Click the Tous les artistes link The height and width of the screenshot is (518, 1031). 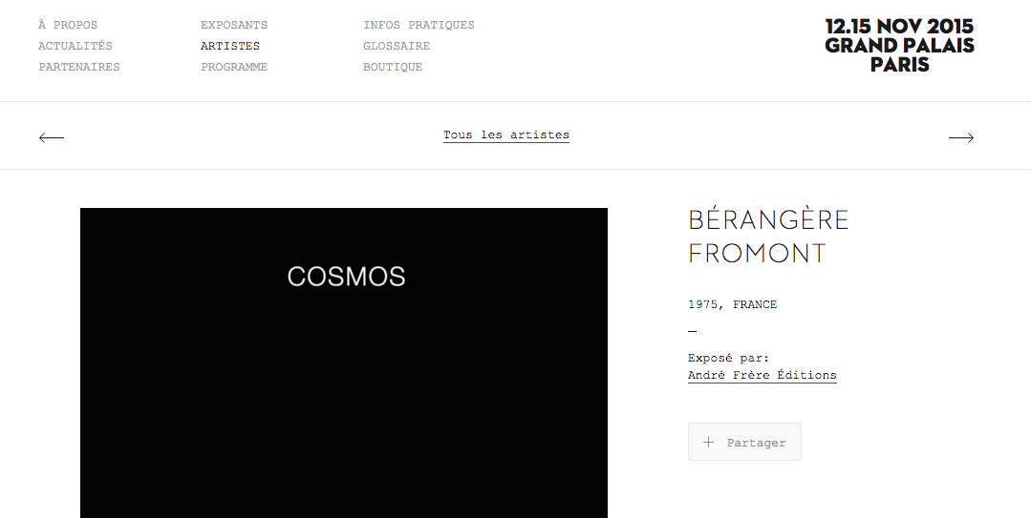click(x=506, y=135)
